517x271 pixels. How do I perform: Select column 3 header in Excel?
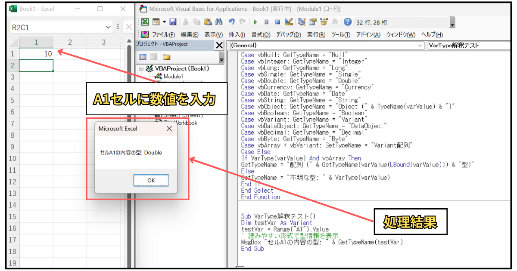[x=103, y=42]
